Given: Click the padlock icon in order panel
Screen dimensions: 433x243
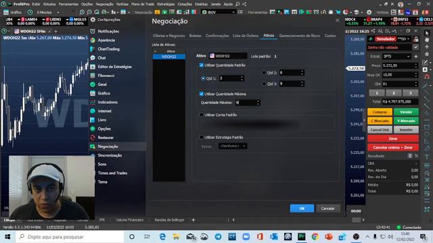Looking at the screenshot, I should click(415, 39).
